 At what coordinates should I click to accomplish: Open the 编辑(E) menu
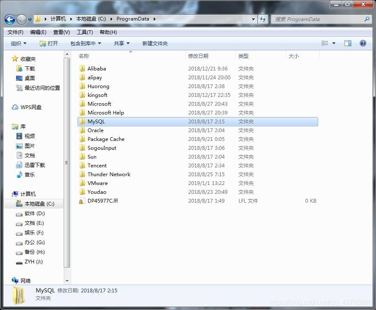pyautogui.click(x=38, y=32)
